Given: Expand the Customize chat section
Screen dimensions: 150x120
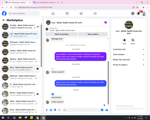Looking at the screenshot, I should [129, 49].
